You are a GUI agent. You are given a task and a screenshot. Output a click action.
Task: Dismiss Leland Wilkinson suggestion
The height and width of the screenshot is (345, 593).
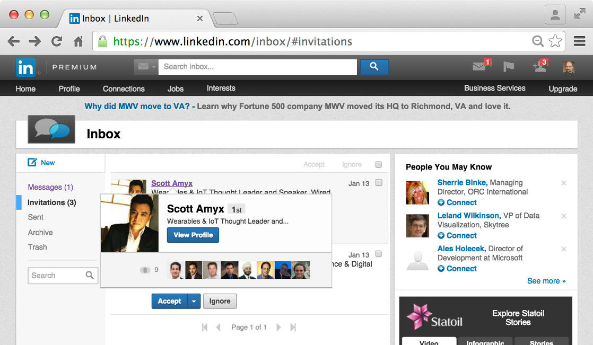point(563,216)
